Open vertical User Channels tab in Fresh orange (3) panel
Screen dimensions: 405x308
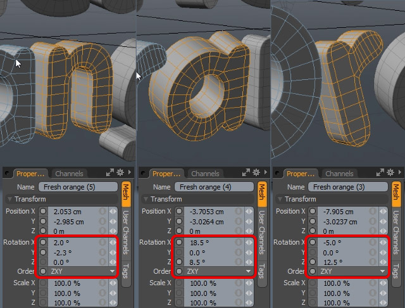point(396,232)
